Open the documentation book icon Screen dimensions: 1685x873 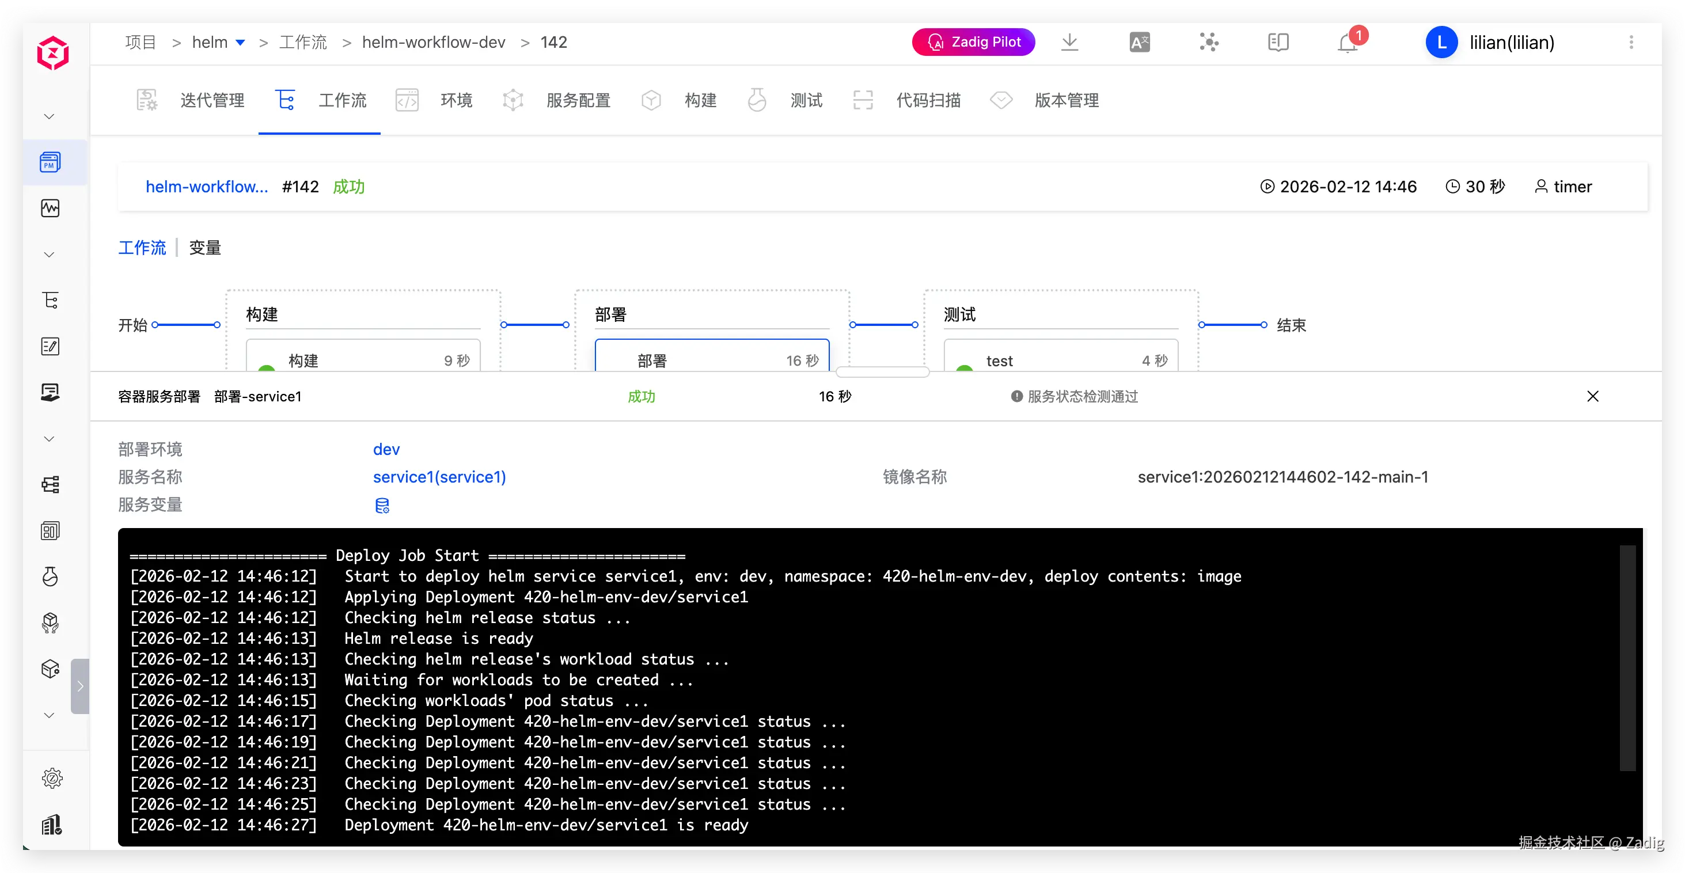(1277, 43)
